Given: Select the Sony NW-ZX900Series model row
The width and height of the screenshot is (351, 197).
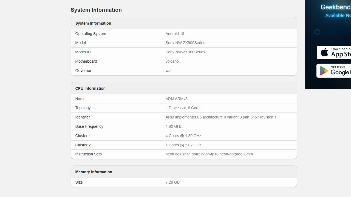Looking at the screenshot, I should pyautogui.click(x=185, y=43).
